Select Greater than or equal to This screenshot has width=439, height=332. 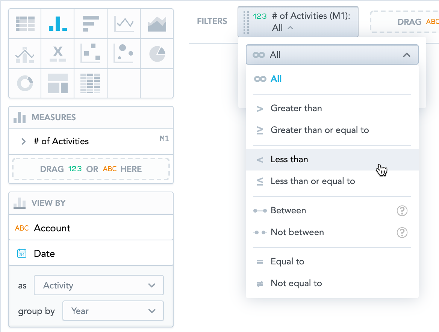click(332, 130)
